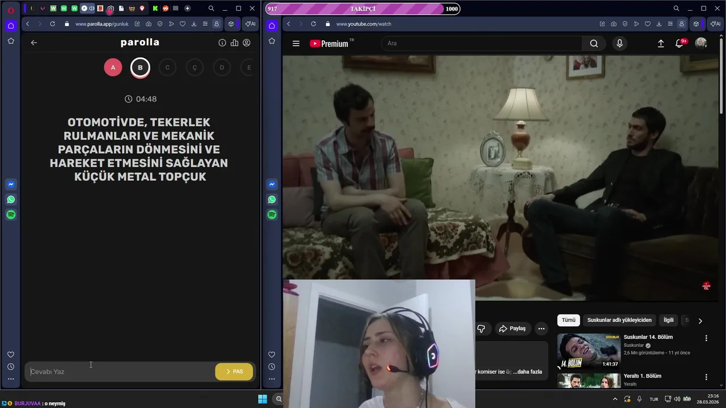This screenshot has height=408, width=726.
Task: Open the Windows Start button
Action: coord(263,399)
